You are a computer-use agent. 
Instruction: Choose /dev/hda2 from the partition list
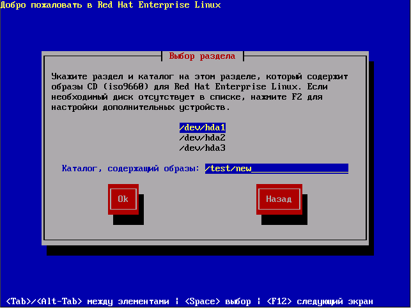[x=203, y=138]
